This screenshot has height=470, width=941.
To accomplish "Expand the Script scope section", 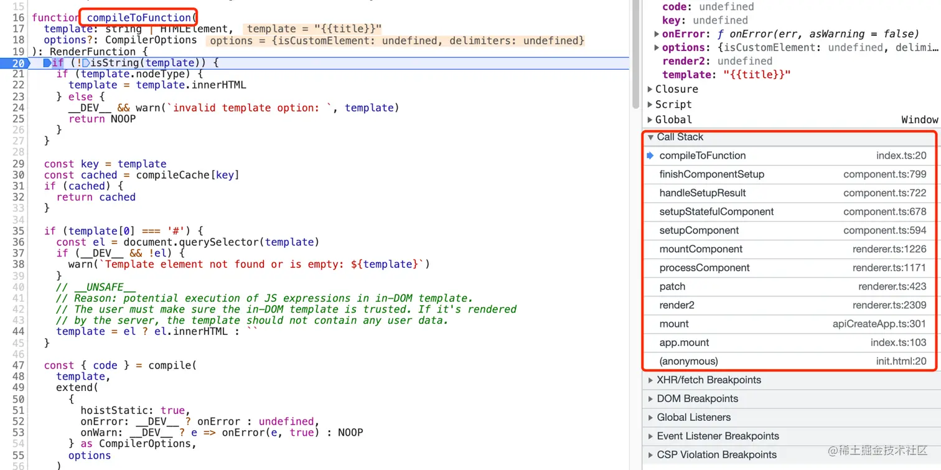I will click(650, 105).
